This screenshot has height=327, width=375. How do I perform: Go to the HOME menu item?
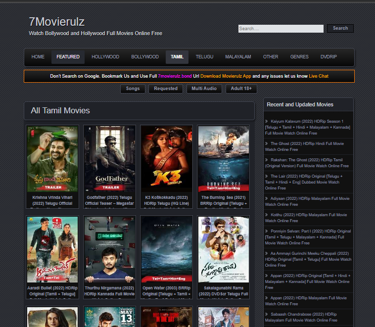point(38,57)
